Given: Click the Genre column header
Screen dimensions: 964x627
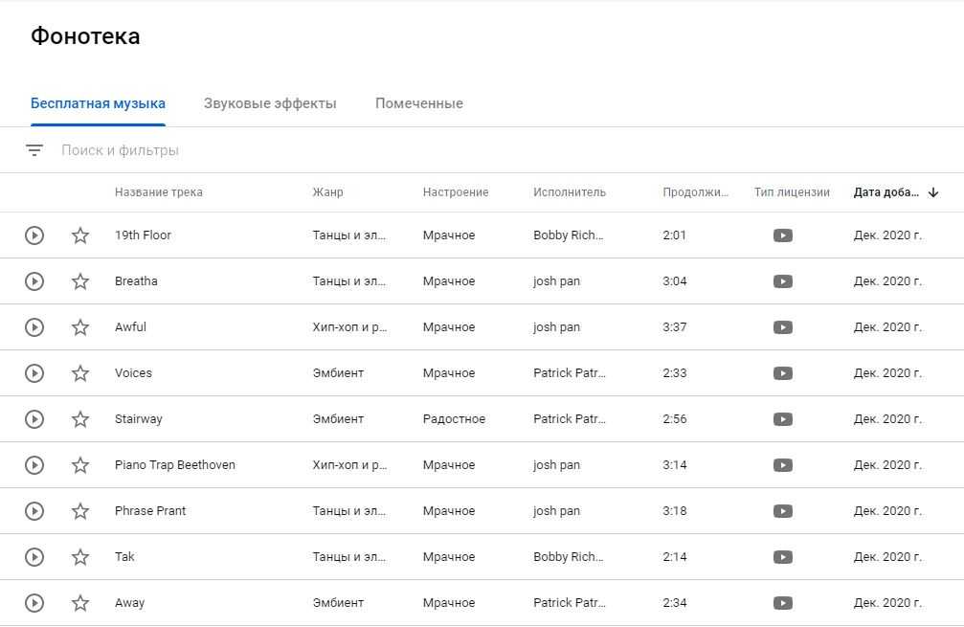Looking at the screenshot, I should (327, 192).
